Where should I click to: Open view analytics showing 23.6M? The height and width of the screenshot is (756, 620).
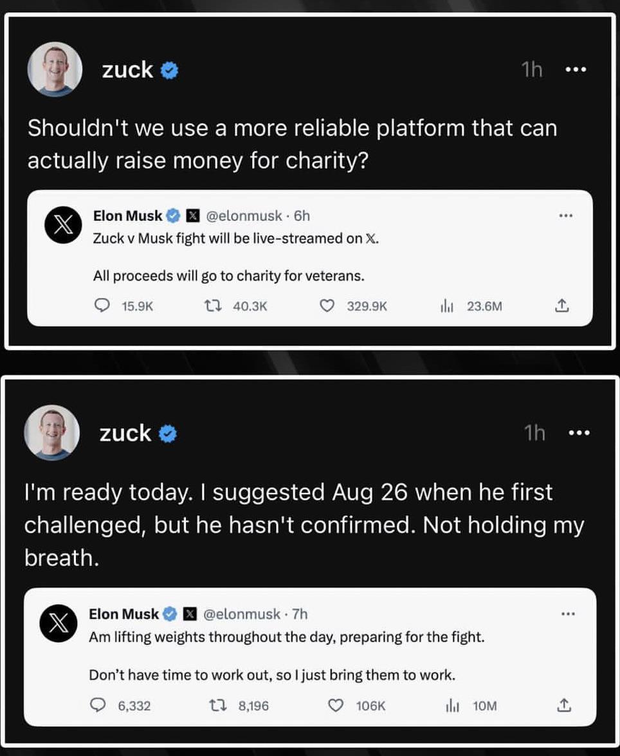(447, 307)
